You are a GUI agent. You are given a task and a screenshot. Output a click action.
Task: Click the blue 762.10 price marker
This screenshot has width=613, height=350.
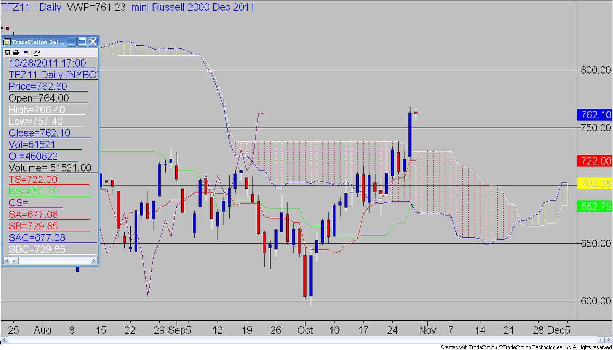pyautogui.click(x=595, y=115)
